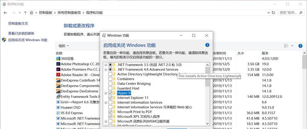
Task: Enable the Guarded Host checkbox
Action: point(110,88)
